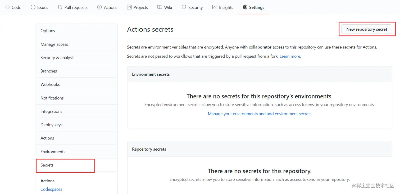Open the Branches settings item
The image size is (400, 194).
coord(76,71)
